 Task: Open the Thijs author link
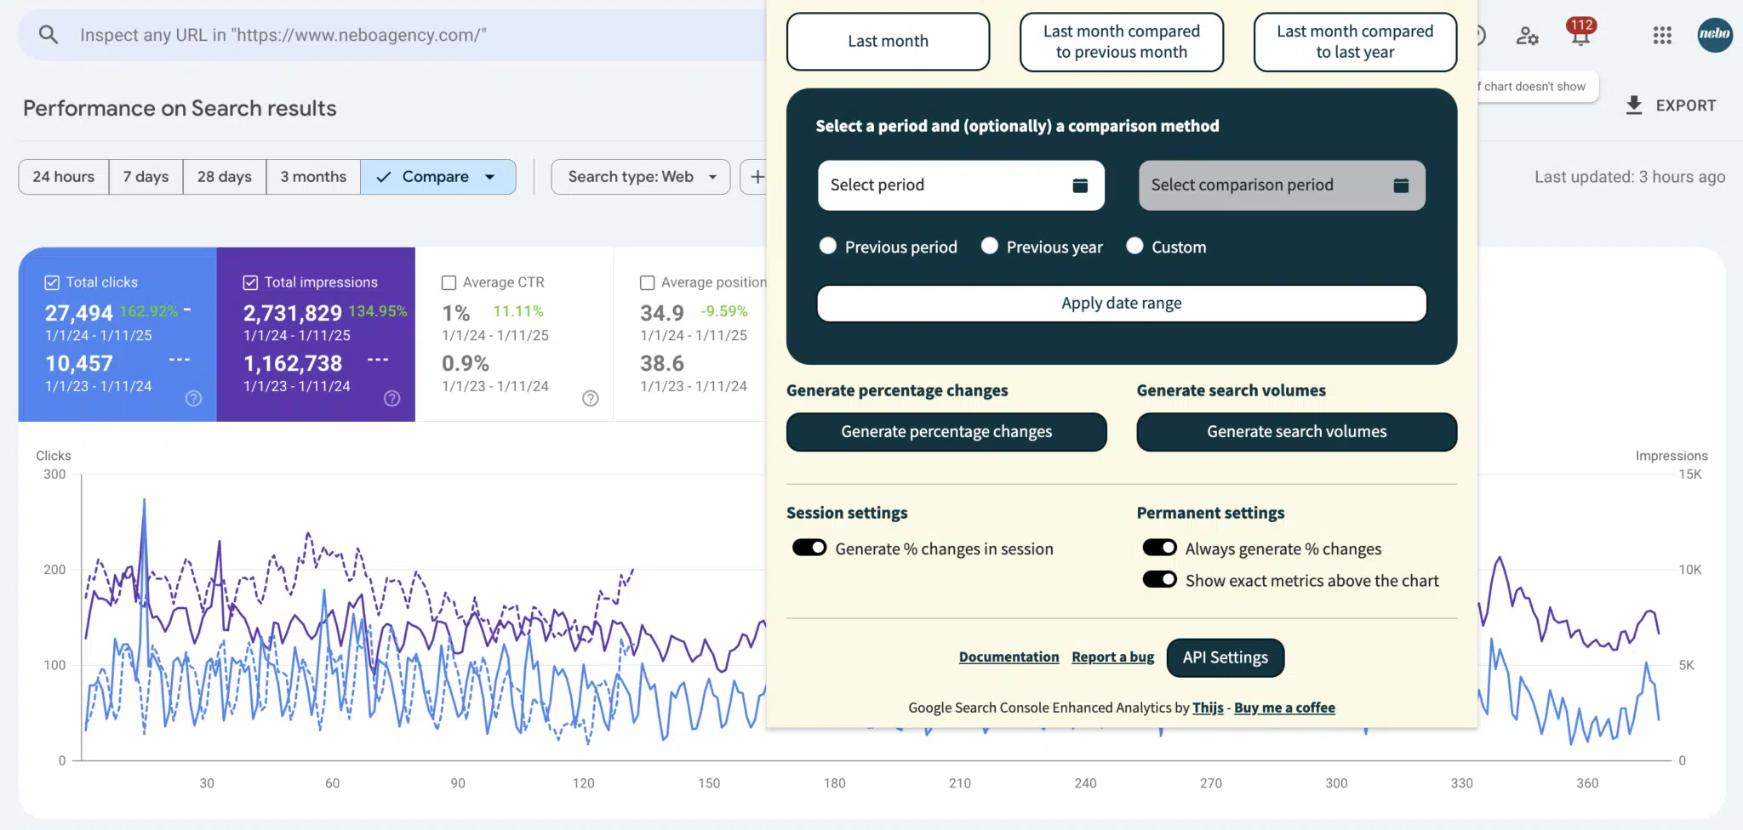point(1208,708)
